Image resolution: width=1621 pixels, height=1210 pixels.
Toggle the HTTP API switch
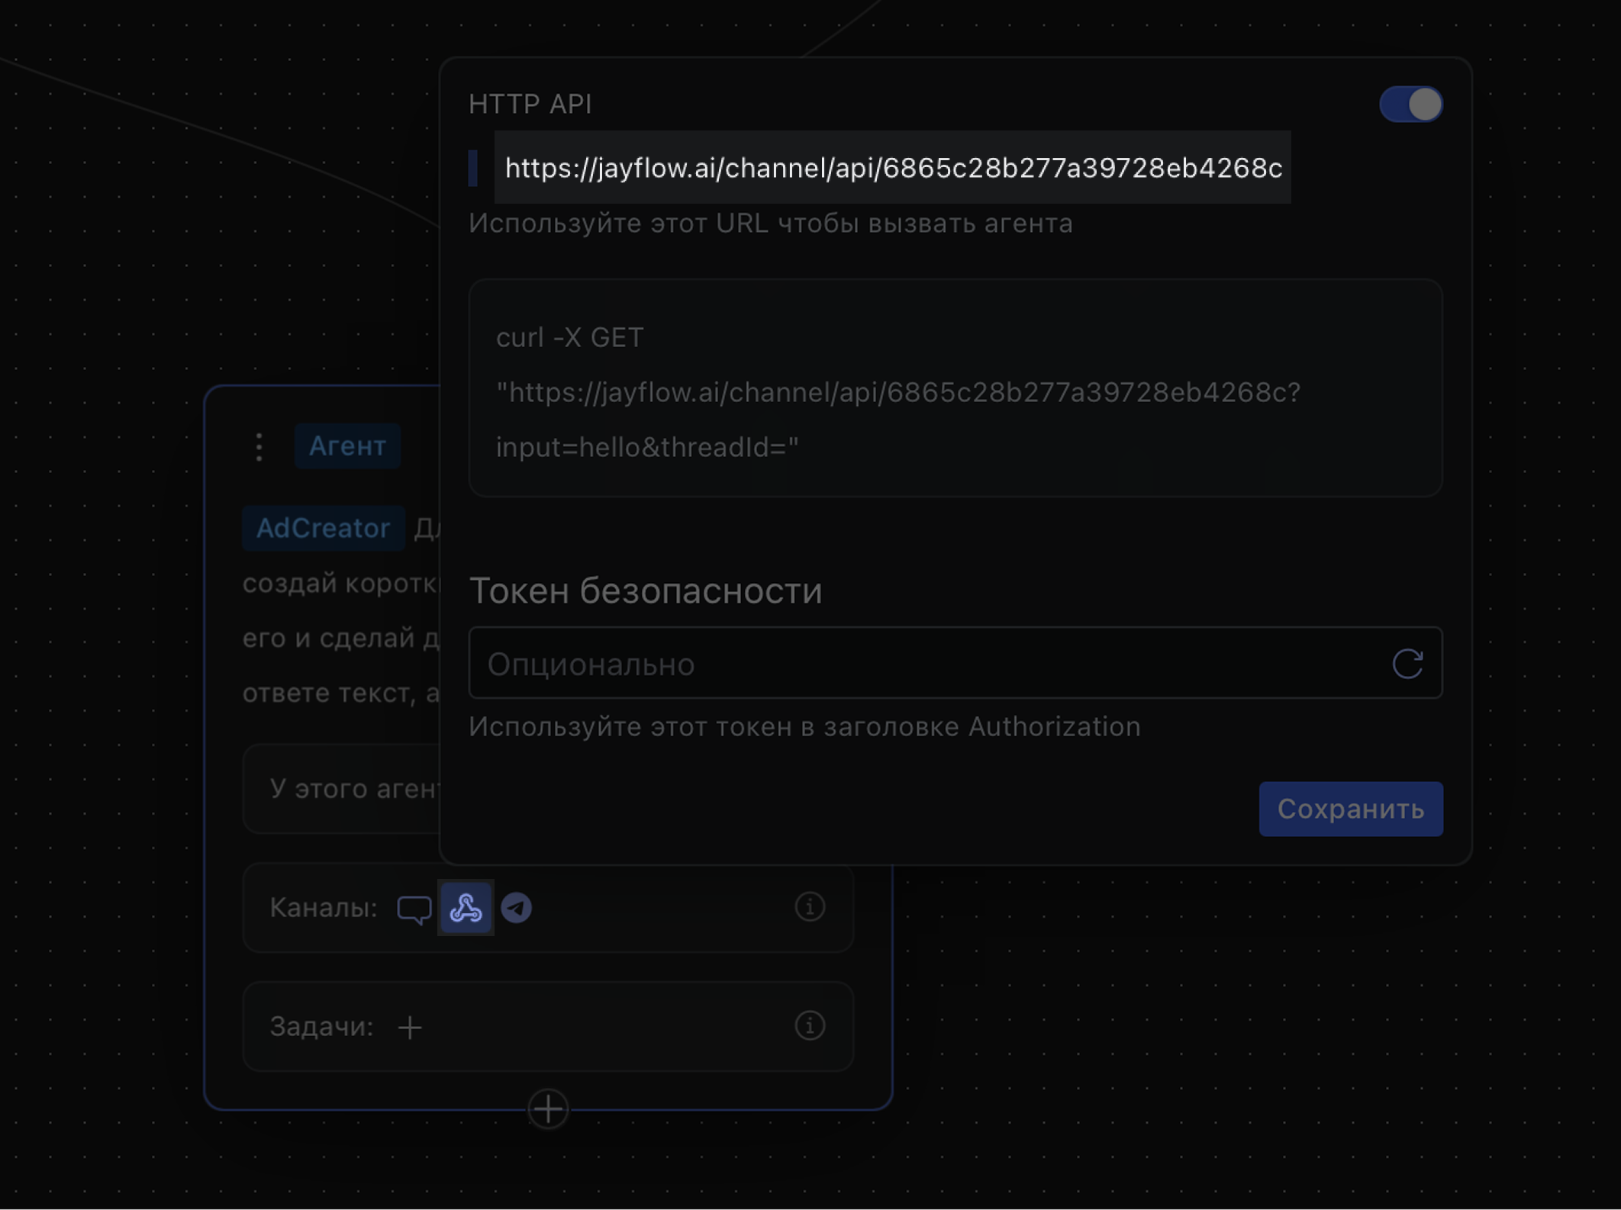tap(1410, 105)
